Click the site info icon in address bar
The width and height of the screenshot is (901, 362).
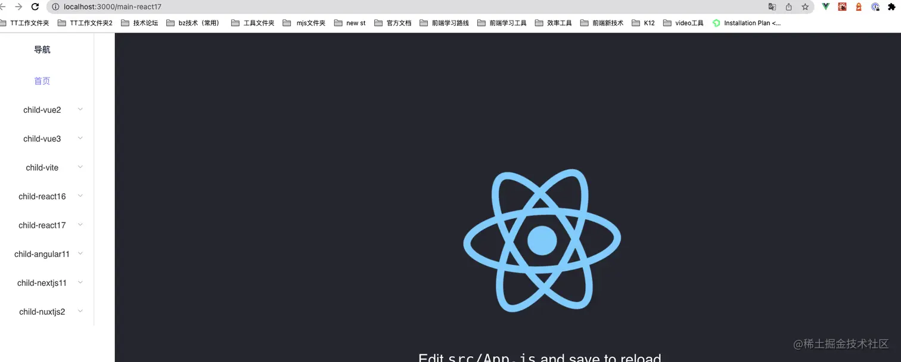pyautogui.click(x=56, y=7)
